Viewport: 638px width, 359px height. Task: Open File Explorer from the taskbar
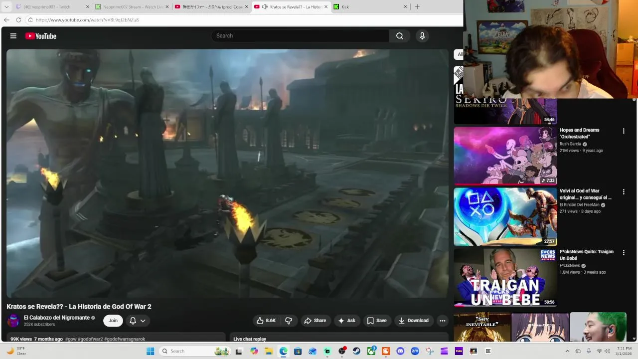[269, 351]
